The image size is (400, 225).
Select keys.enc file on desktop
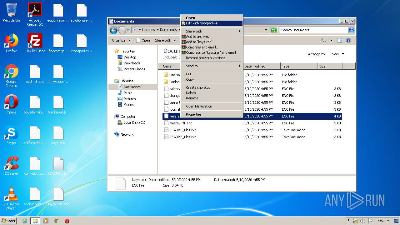(58, 135)
